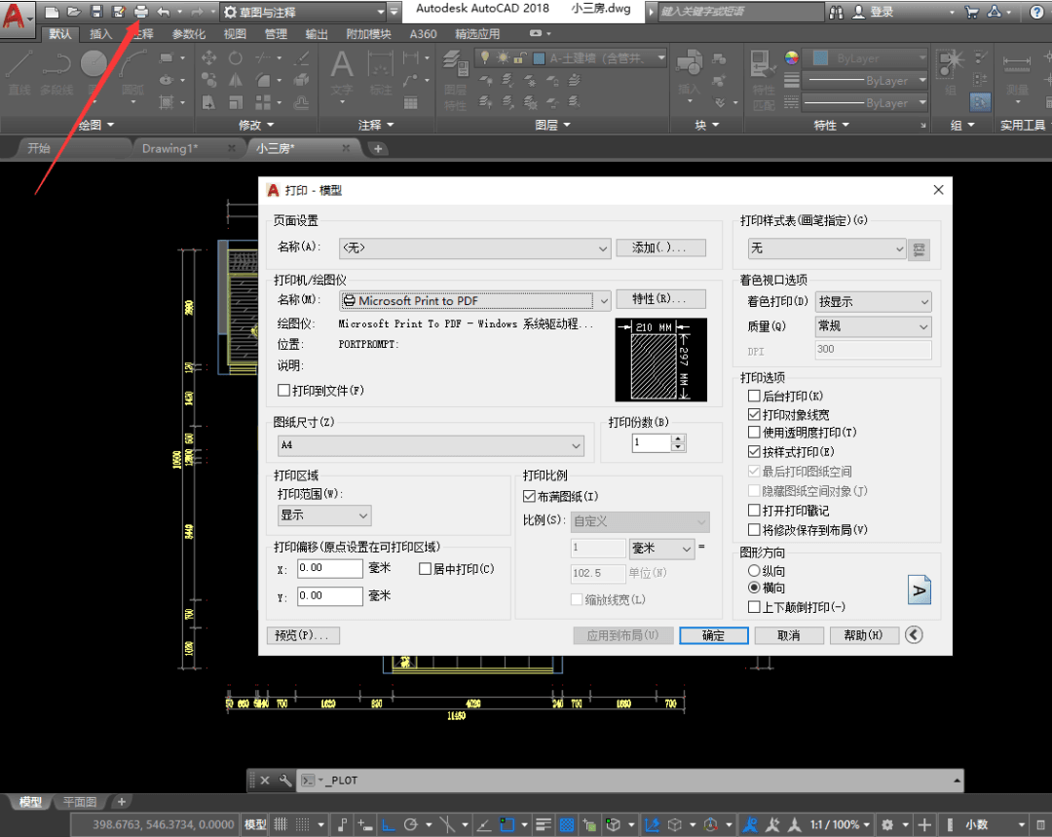Click the plot style table editor icon
The width and height of the screenshot is (1052, 837).
coord(920,249)
